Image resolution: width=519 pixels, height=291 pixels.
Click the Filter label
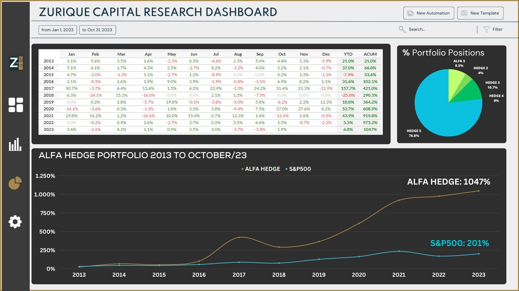[x=497, y=29]
